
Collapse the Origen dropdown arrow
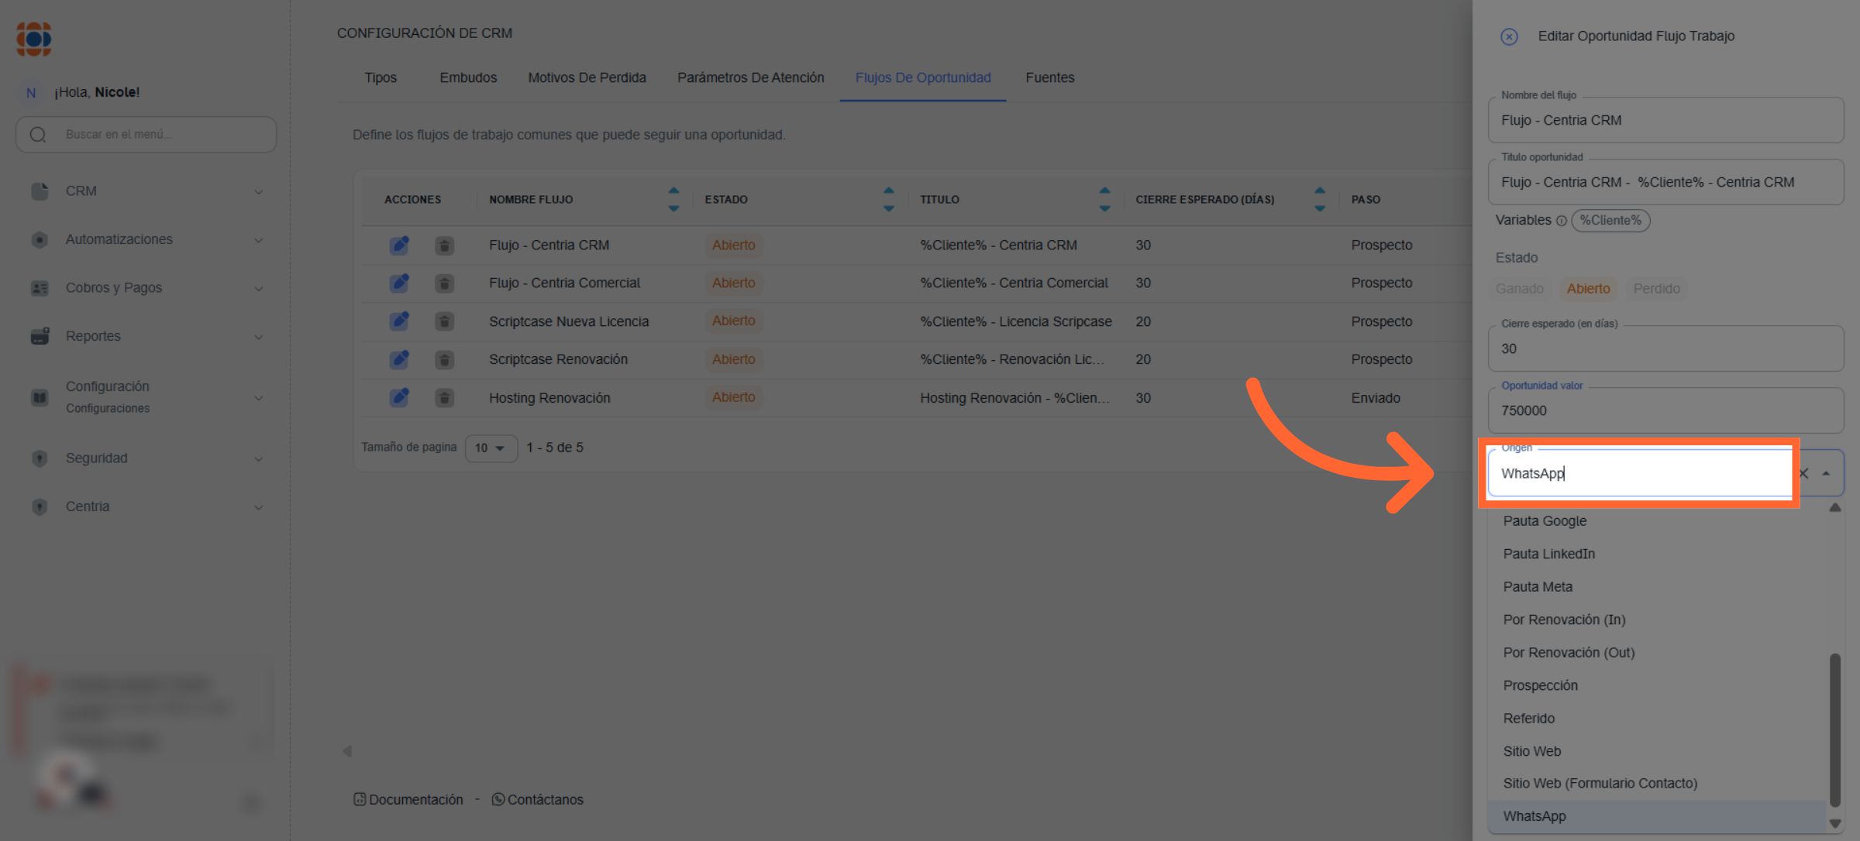[1826, 474]
